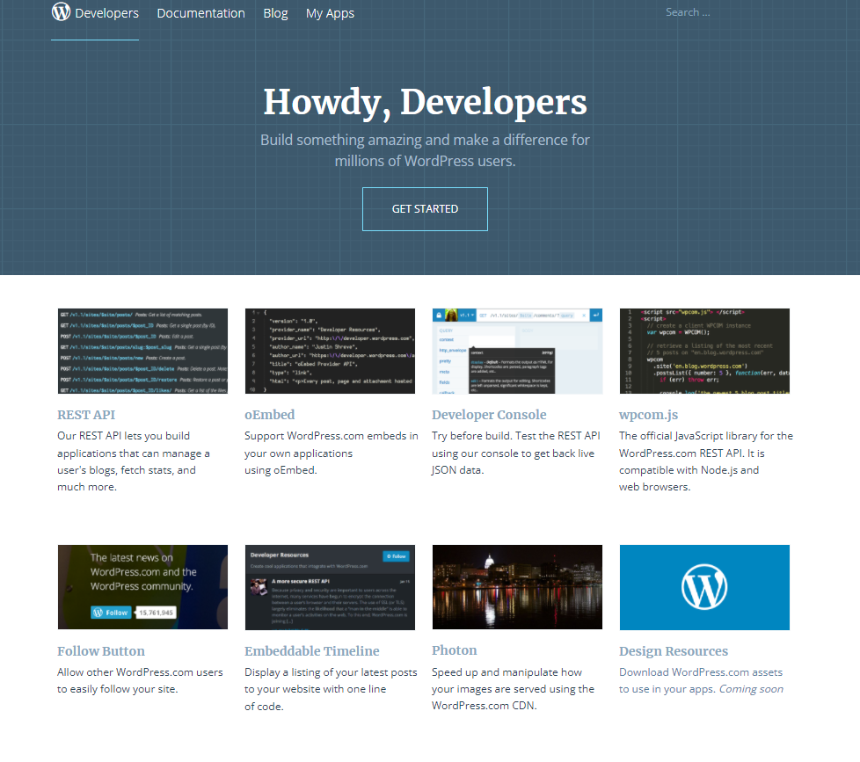
Task: Open the wpcom.js code thumbnail
Action: point(704,351)
